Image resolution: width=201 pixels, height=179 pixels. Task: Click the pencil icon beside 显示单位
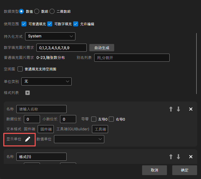28,139
